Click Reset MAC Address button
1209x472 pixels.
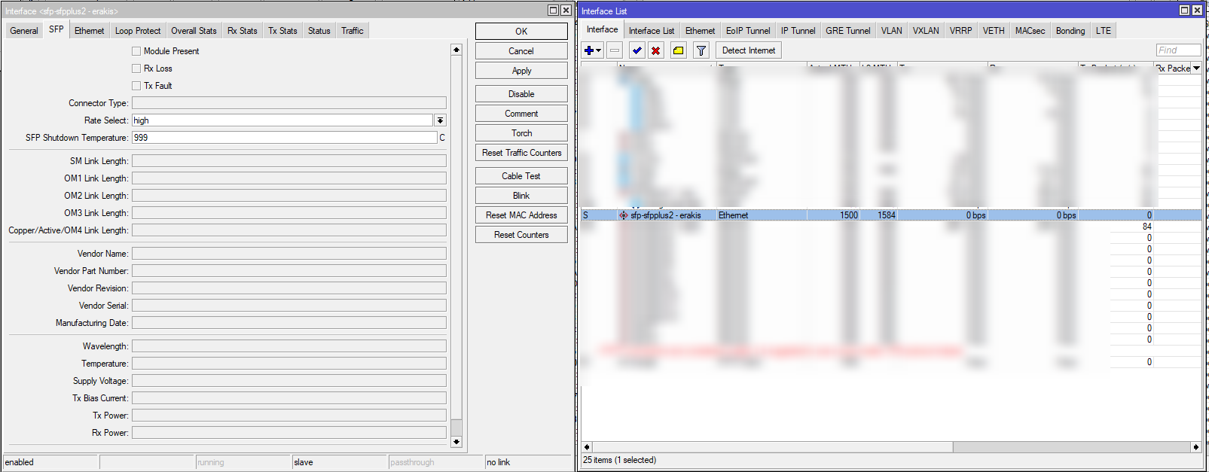[x=521, y=215]
